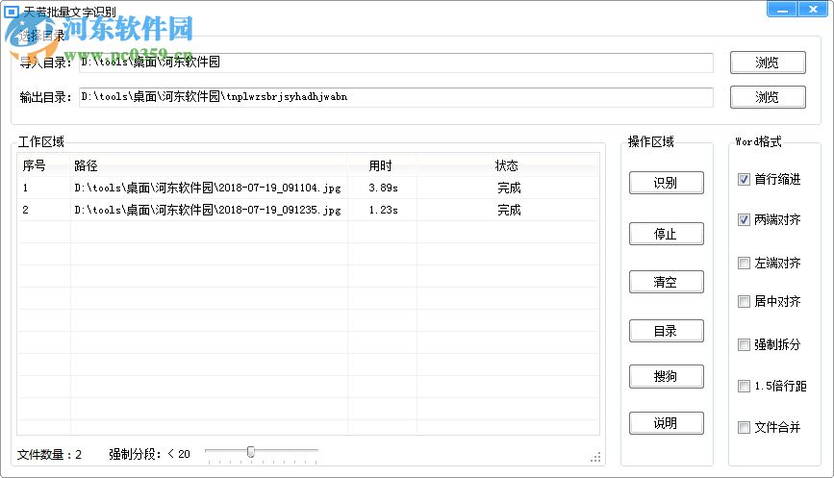Open the 说明 instructions button

pyautogui.click(x=666, y=423)
